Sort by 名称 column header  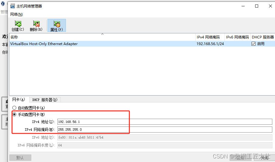pos(102,37)
